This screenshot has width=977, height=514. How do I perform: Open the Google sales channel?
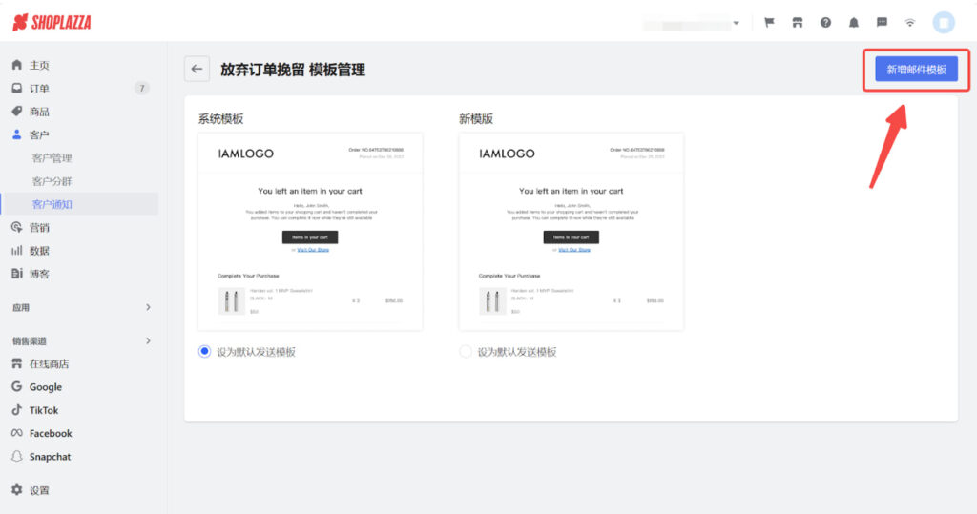45,387
